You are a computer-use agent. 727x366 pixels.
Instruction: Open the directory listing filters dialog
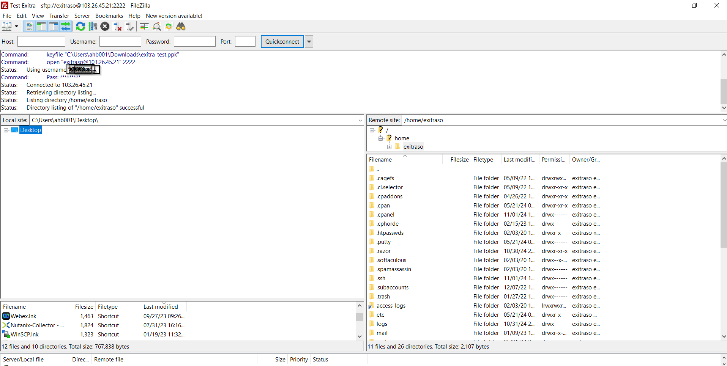tap(144, 27)
